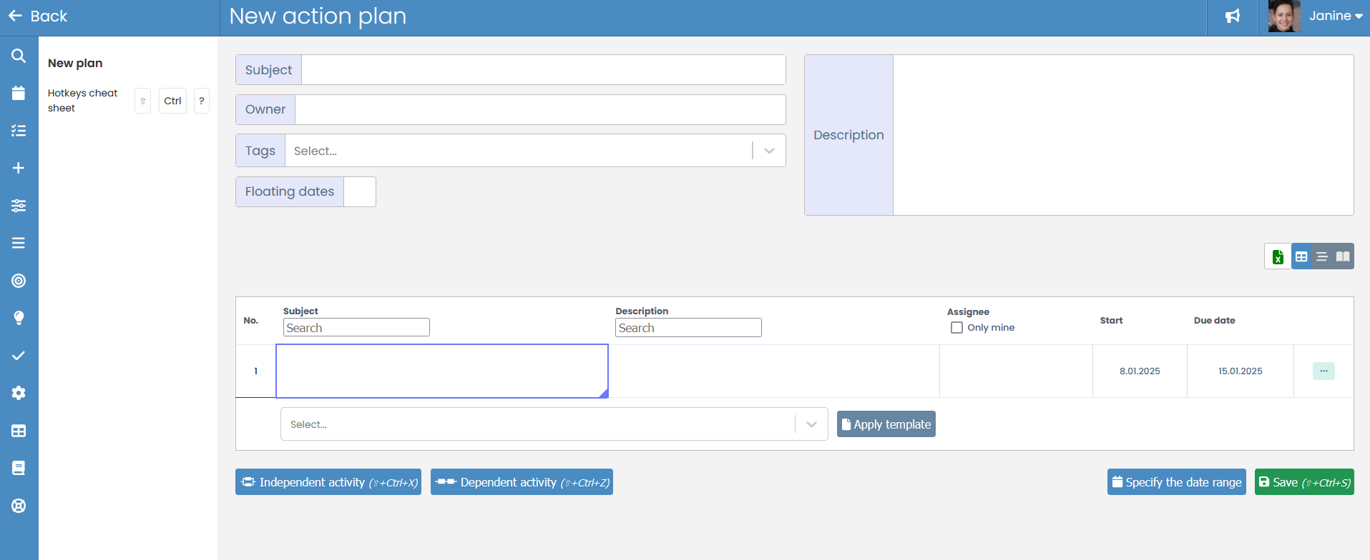Click the plan Subject input field

point(543,70)
